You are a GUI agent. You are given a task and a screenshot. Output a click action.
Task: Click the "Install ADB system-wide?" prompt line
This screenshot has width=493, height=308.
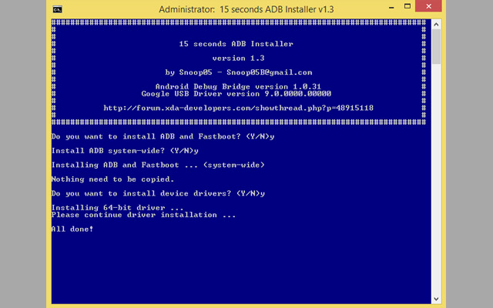119,150
